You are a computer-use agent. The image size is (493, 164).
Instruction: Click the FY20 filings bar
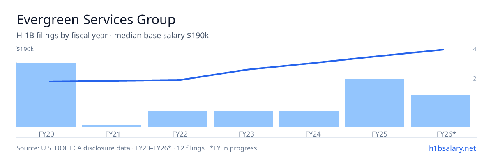click(46, 95)
